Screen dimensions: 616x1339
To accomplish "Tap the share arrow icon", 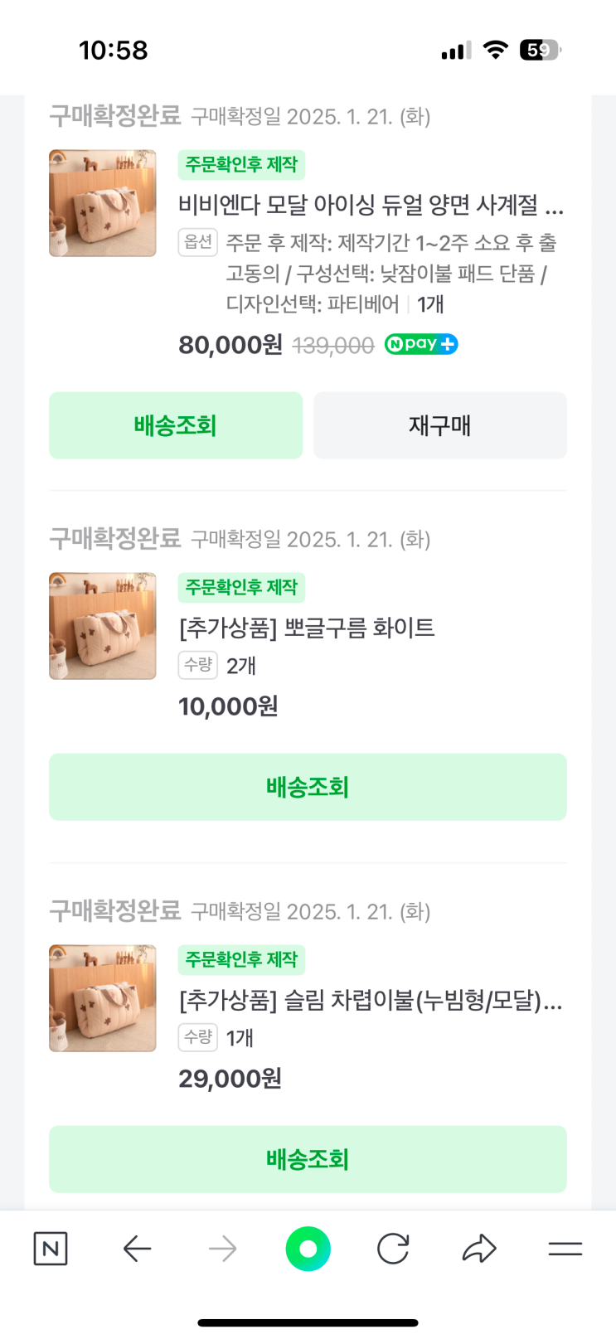I will coord(479,1249).
